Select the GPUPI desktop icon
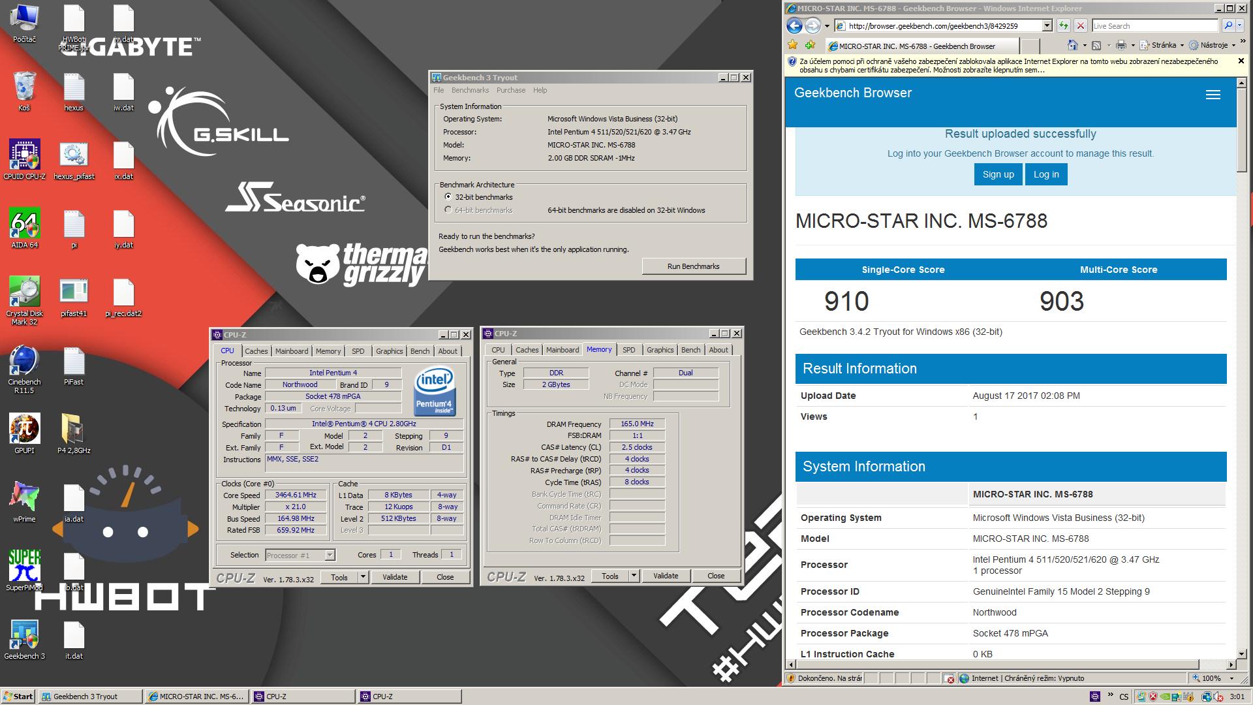 coord(24,433)
